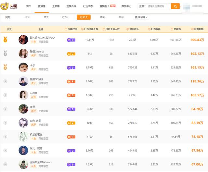Click level 9 badge in 骚男 row
The image size is (208, 172).
71,109
